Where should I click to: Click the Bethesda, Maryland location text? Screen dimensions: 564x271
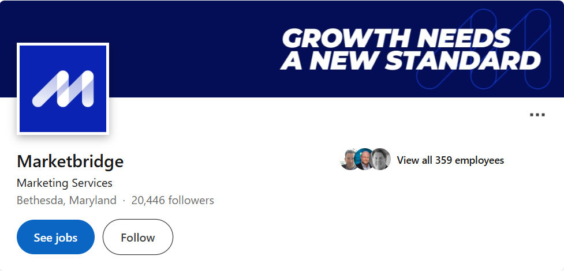click(x=66, y=201)
